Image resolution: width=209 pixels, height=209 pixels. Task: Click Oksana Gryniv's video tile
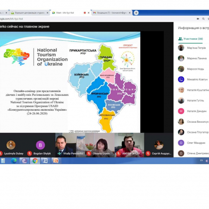(x=100, y=145)
